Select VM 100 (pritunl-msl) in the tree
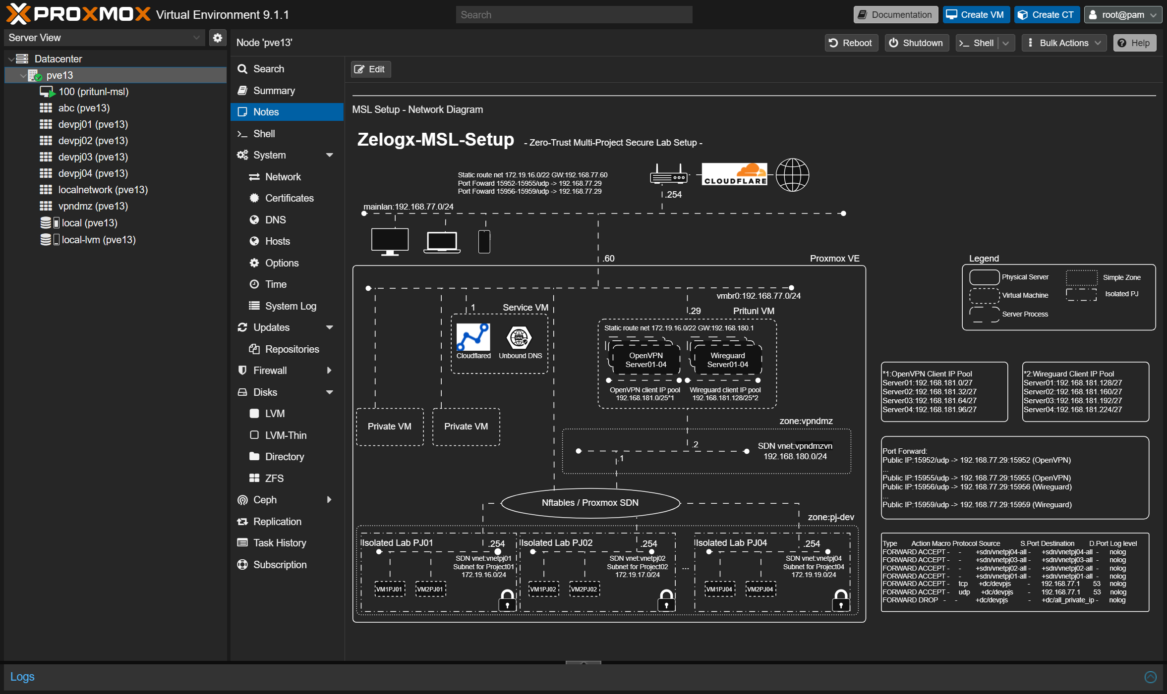 coord(93,92)
